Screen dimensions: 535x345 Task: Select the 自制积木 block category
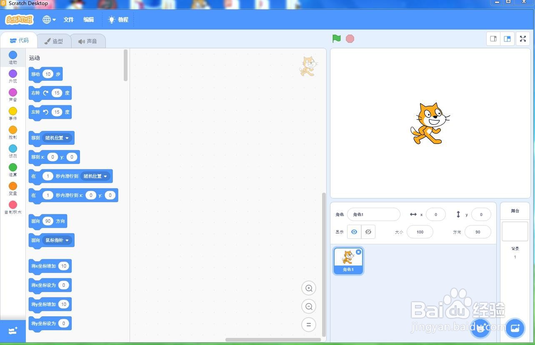click(13, 207)
